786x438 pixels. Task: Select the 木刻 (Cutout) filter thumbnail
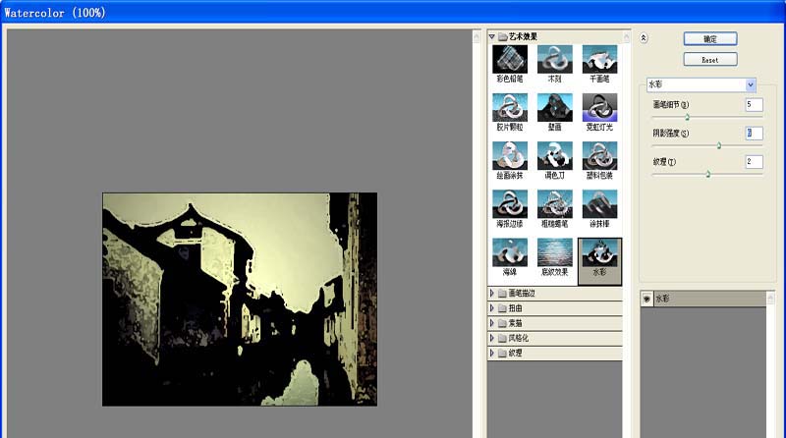point(554,60)
